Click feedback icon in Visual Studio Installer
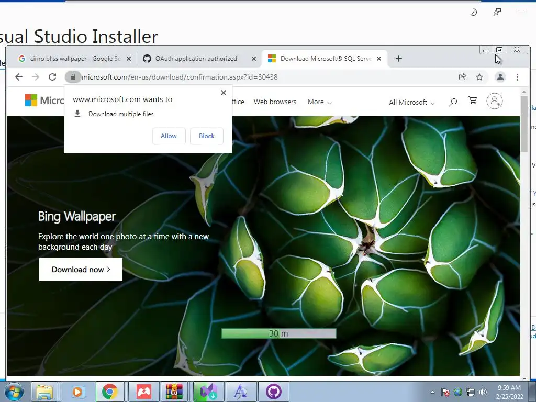The image size is (536, 402). click(497, 13)
